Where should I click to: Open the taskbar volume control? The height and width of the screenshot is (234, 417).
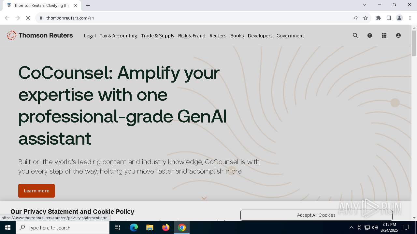tap(375, 227)
